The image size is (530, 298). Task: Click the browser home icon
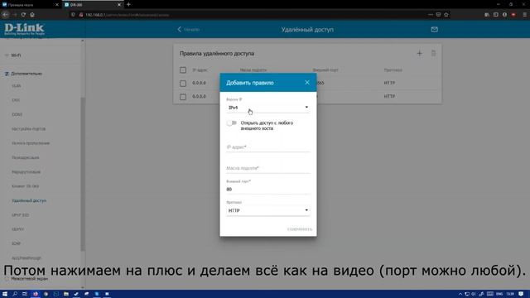tap(32, 15)
